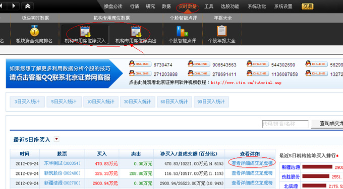Click the 卖出 column header
This screenshot has width=343, height=189.
coord(136,154)
